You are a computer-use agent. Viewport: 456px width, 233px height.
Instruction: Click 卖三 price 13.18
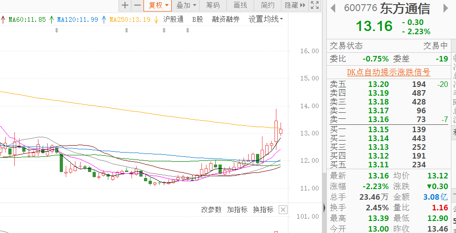[378, 102]
